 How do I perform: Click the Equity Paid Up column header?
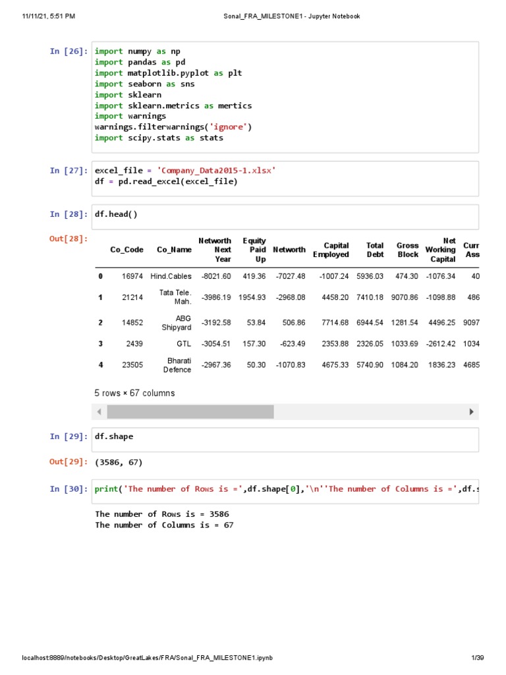pyautogui.click(x=254, y=250)
